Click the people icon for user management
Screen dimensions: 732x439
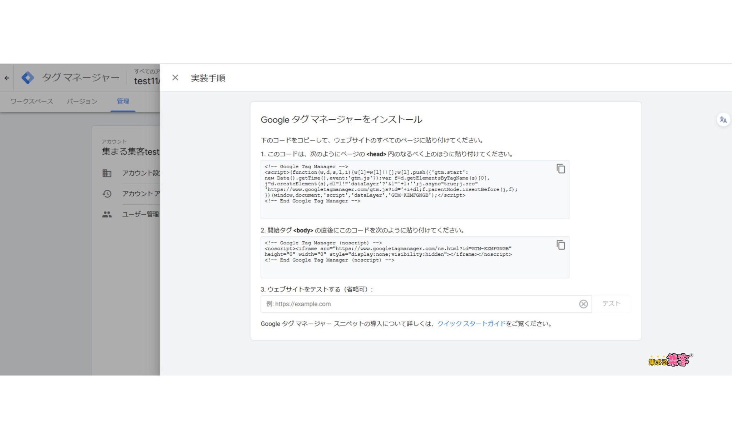click(x=107, y=214)
